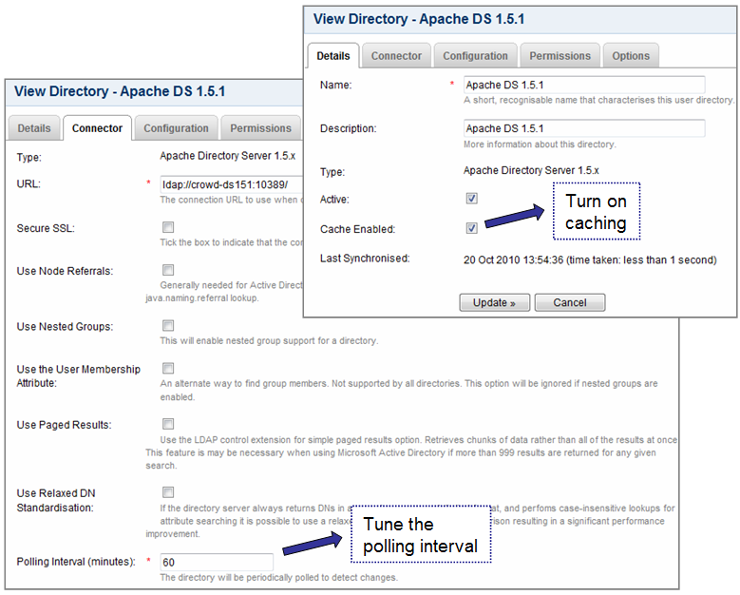The width and height of the screenshot is (740, 595).
Task: Click the 'Use Nested Groups:' label
Action: pos(66,326)
